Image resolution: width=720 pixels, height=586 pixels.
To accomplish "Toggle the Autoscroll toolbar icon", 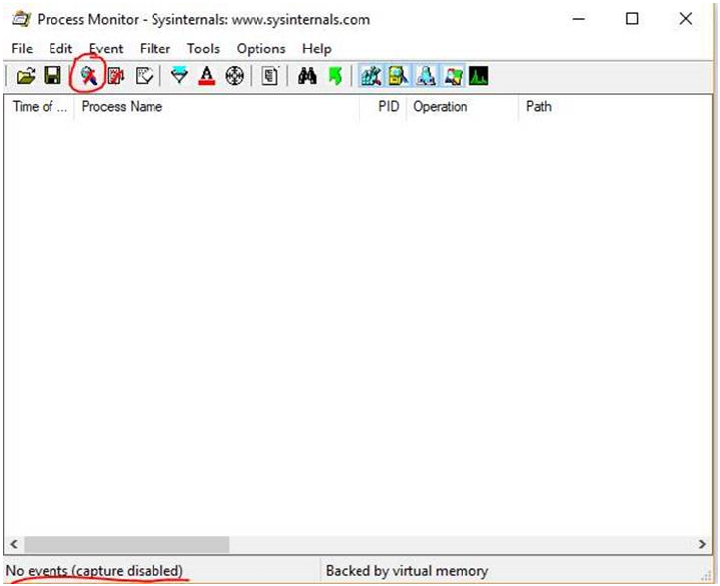I will click(x=116, y=75).
